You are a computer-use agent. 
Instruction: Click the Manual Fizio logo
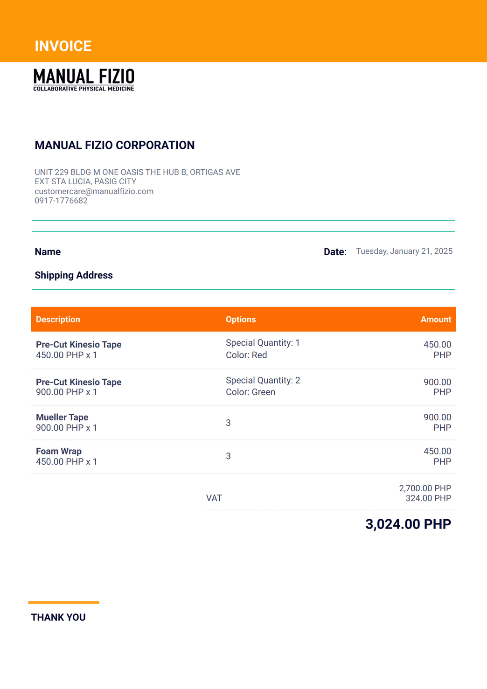[84, 80]
